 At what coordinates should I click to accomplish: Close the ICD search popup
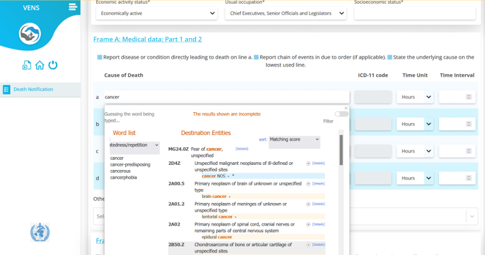(x=346, y=108)
